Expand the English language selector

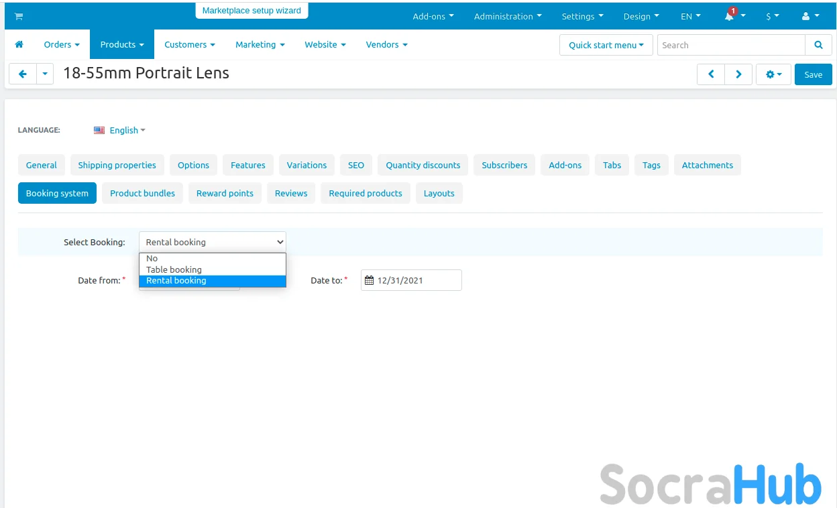[x=120, y=130]
